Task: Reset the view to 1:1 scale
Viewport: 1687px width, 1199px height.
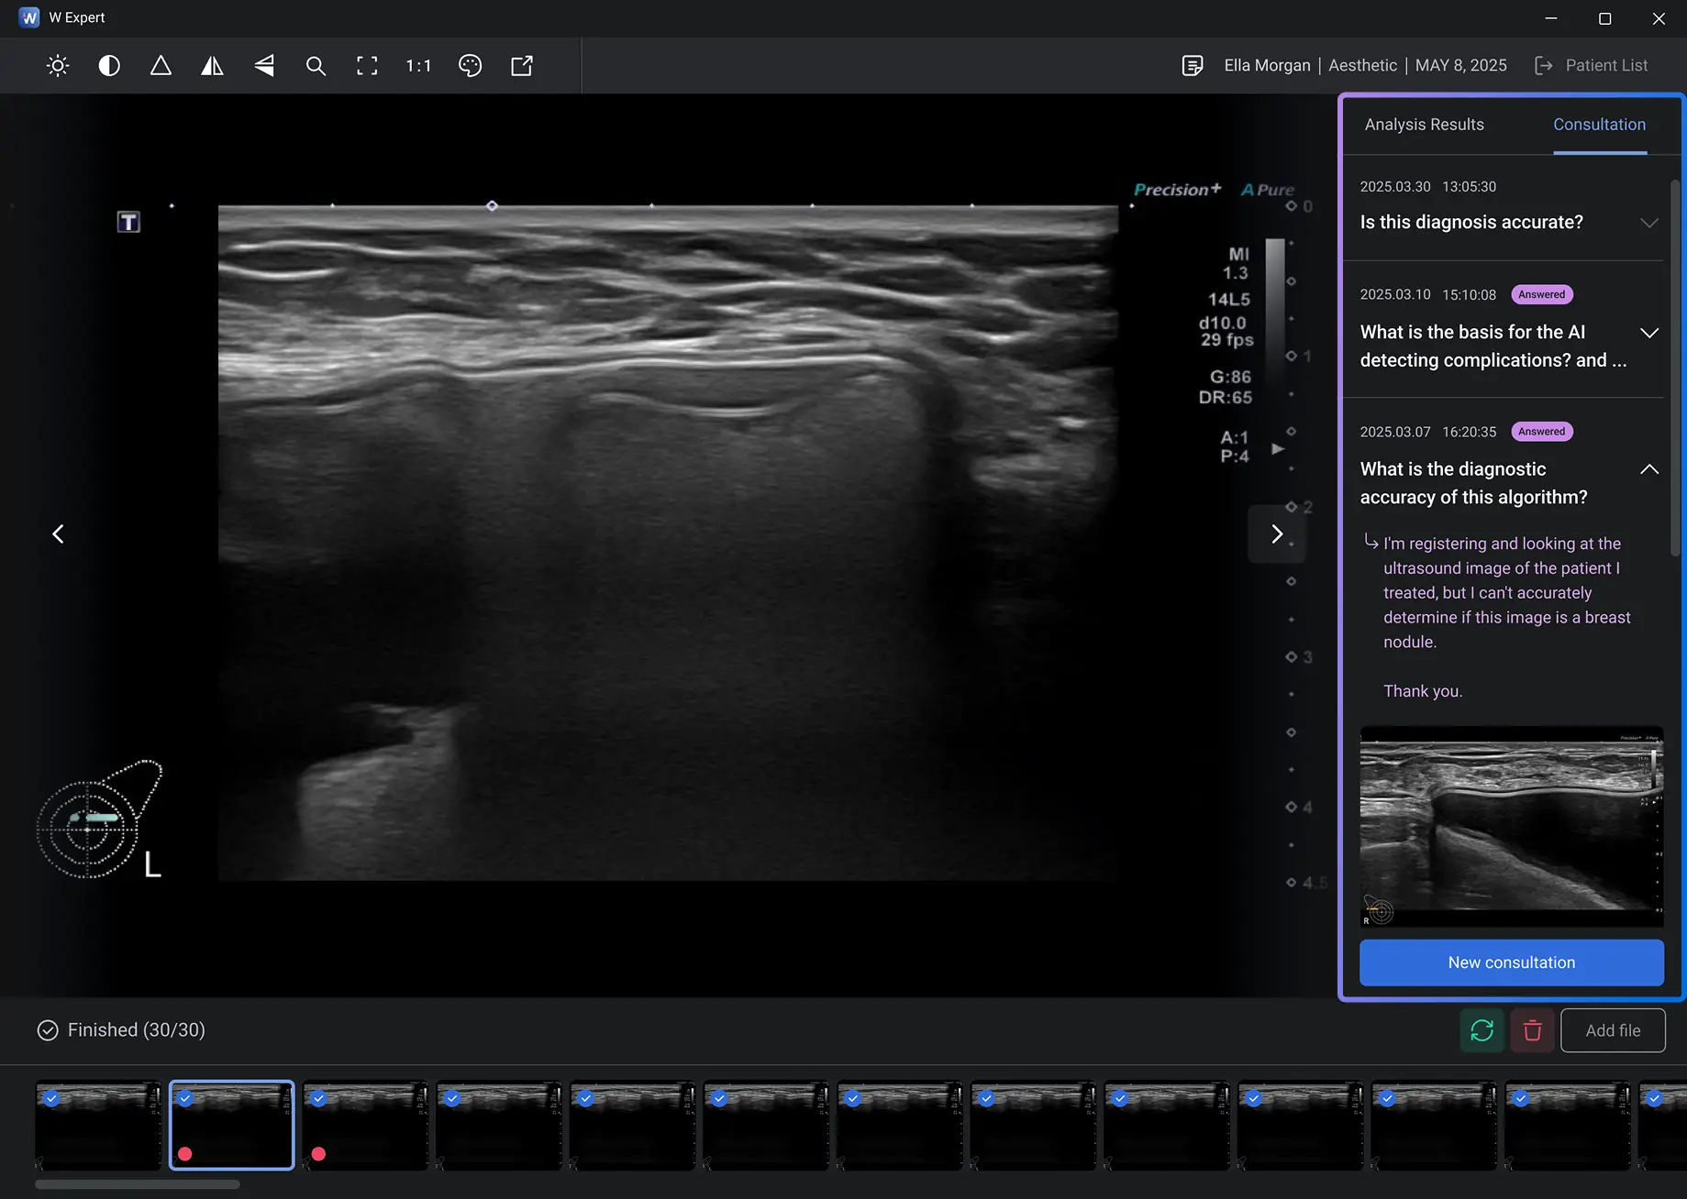Action: (x=418, y=66)
